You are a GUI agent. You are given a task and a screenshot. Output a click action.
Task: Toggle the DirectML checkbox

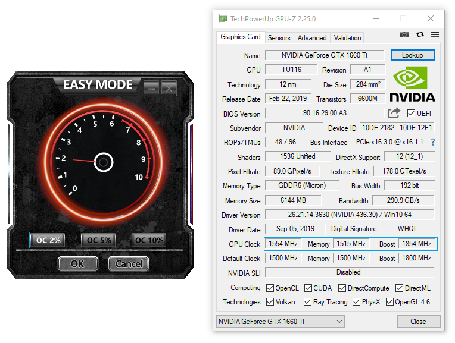(399, 288)
